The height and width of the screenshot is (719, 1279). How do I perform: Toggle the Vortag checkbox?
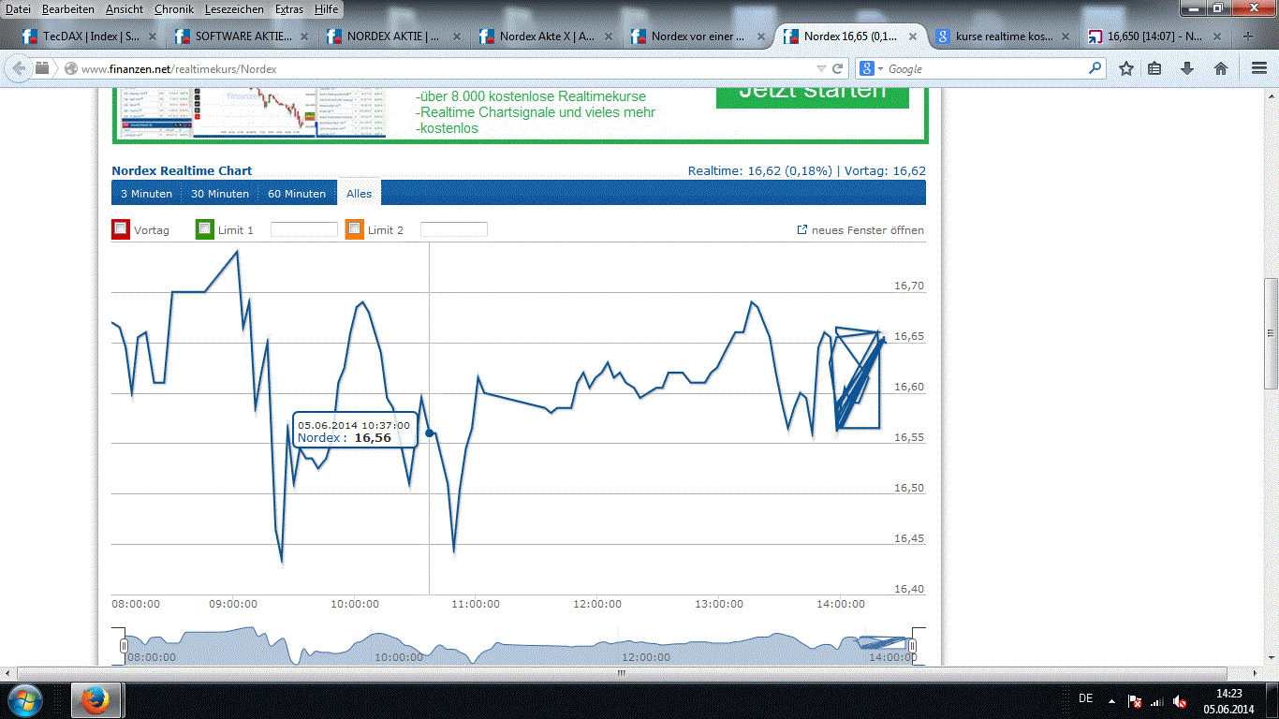(120, 228)
